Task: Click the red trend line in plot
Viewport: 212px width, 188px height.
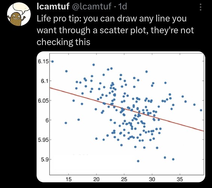Action: pyautogui.click(x=127, y=109)
